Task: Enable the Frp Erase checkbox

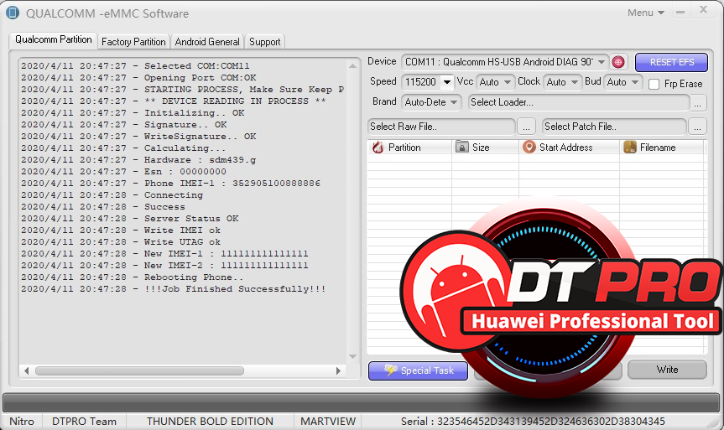Action: coord(654,84)
